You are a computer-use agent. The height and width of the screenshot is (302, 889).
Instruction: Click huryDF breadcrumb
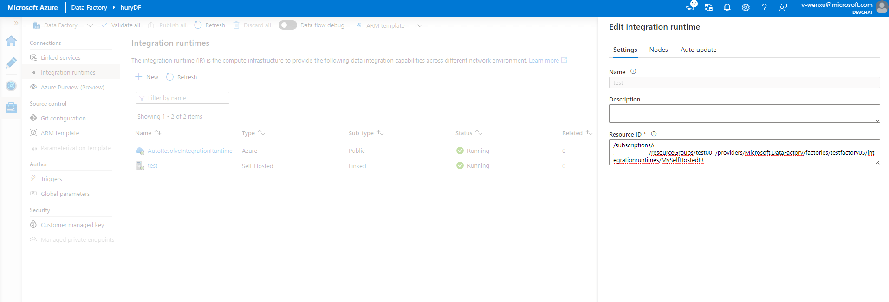(x=130, y=7)
